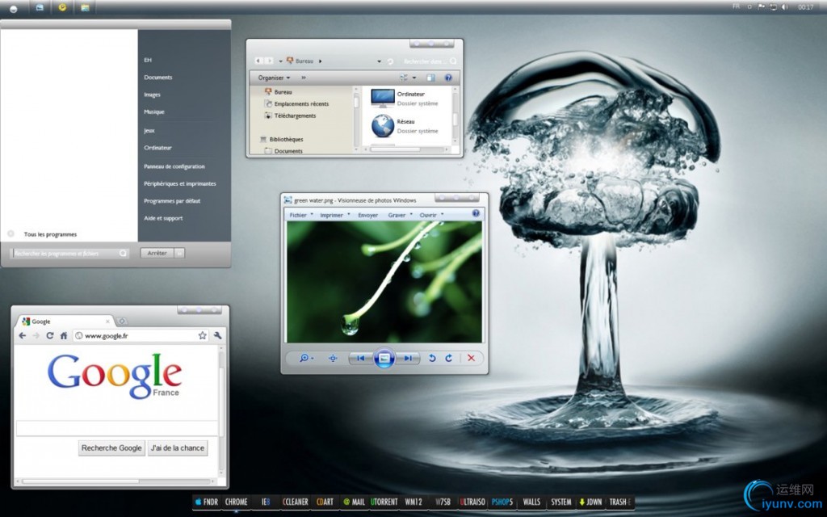Open the recent locations dropdown in Explorer
The height and width of the screenshot is (517, 827).
[280, 61]
